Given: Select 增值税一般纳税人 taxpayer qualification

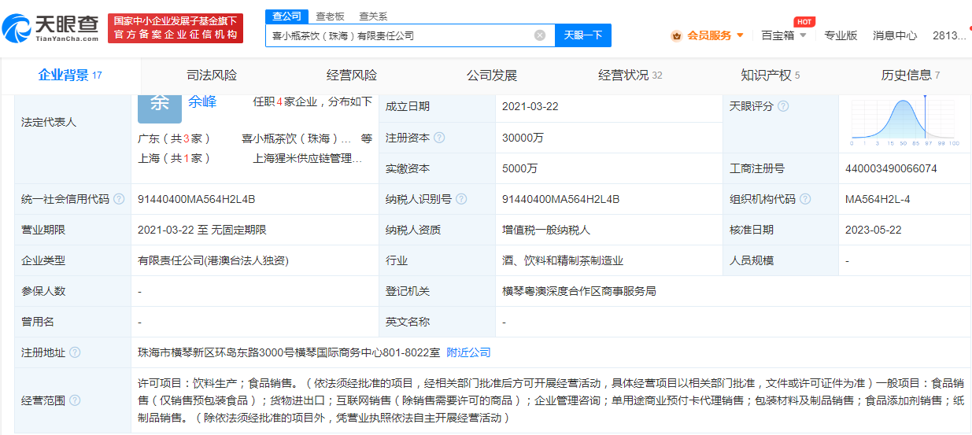Looking at the screenshot, I should (x=546, y=230).
